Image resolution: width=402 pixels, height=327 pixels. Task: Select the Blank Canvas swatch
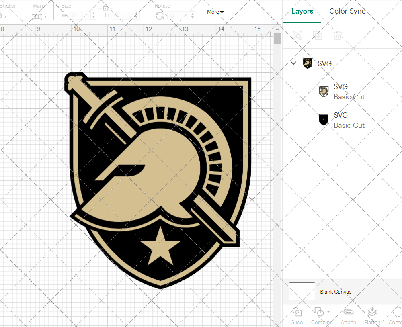pos(302,291)
